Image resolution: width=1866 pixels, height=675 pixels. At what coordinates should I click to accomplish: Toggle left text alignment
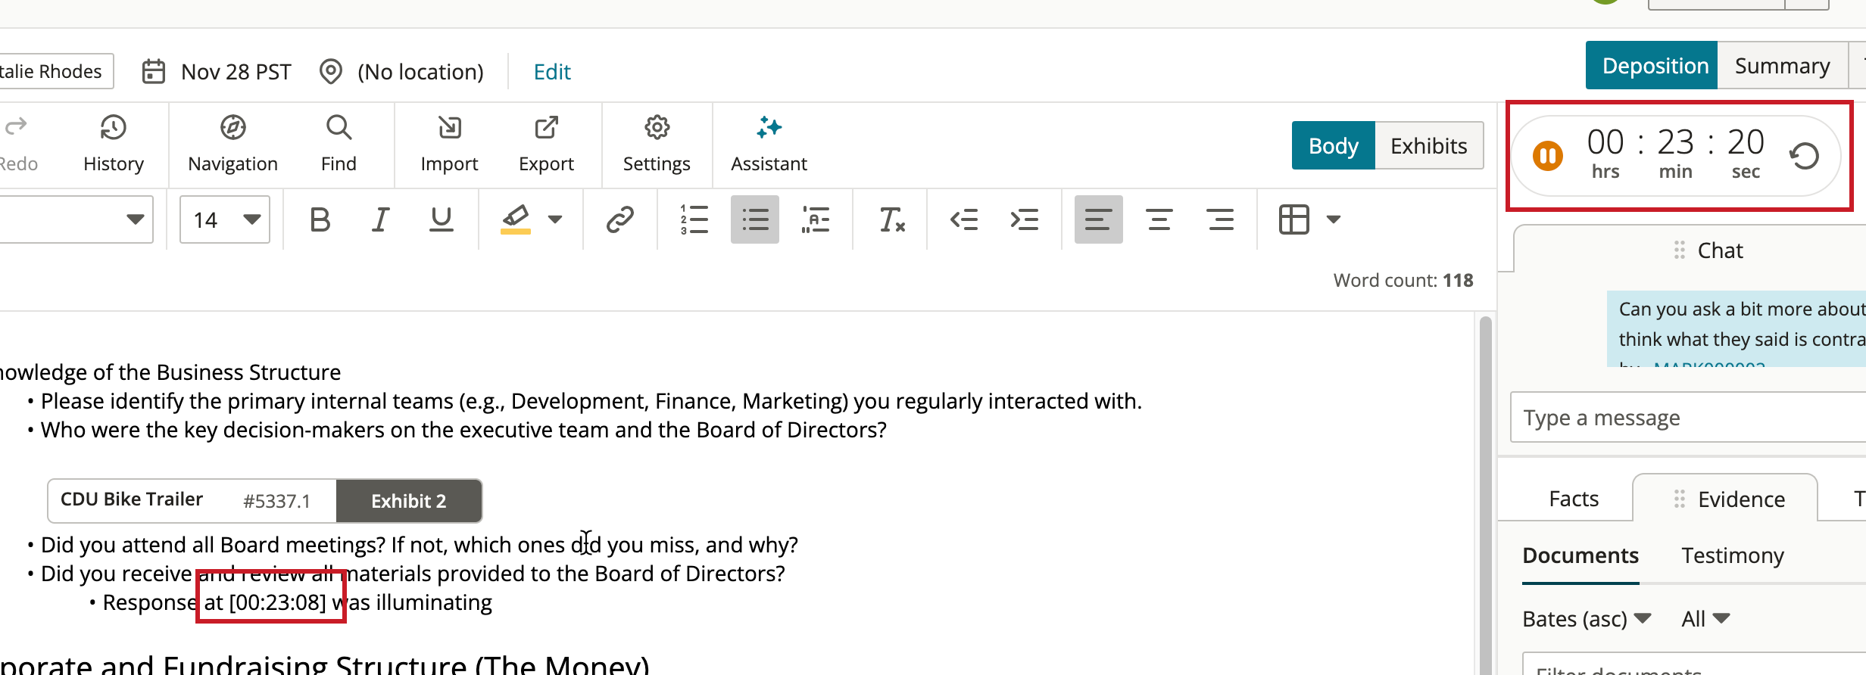1099,220
